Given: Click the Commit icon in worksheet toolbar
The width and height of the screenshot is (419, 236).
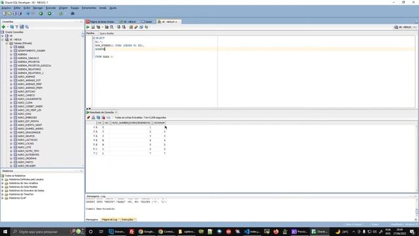Looking at the screenshot, I should (118, 27).
